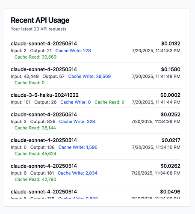This screenshot has height=214, width=195.
Task: Click Input: 42,449 token count
Action: tap(25, 76)
